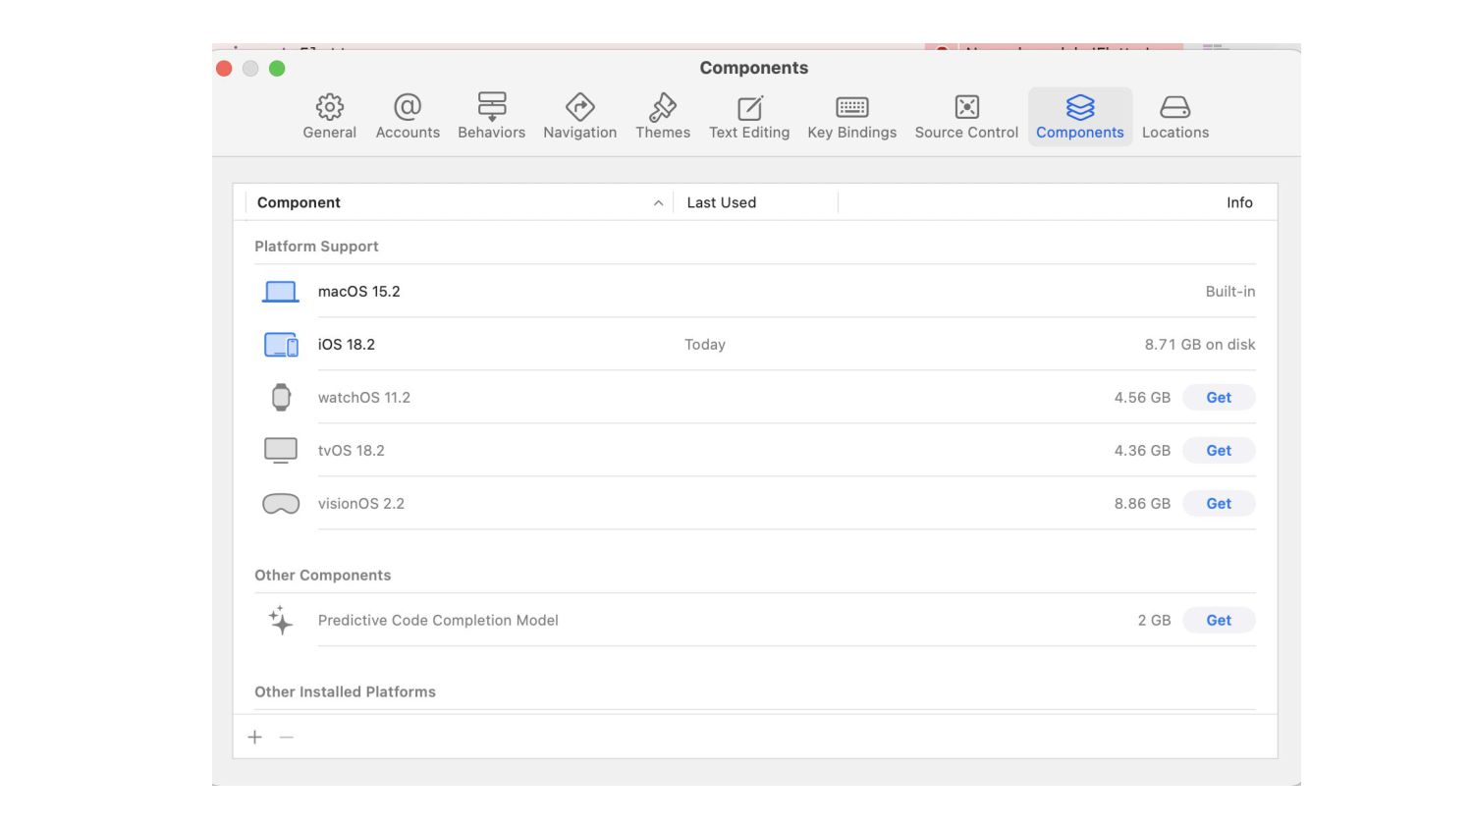The height and width of the screenshot is (829, 1473).
Task: Toggle the Component column sort chevron
Action: pos(658,203)
